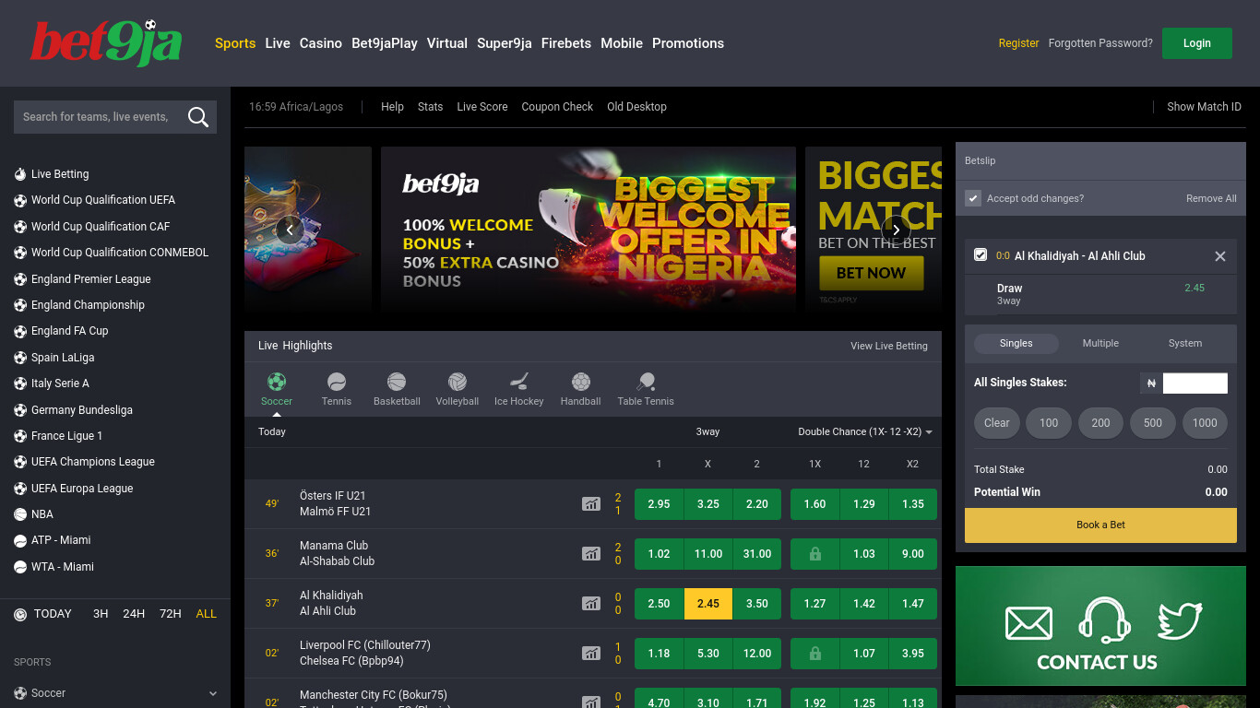
Task: Click ATP - Miami tennis icon
Action: tap(20, 540)
